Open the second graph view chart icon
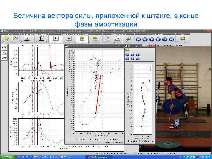This screenshot has width=212, height=159. (42, 39)
